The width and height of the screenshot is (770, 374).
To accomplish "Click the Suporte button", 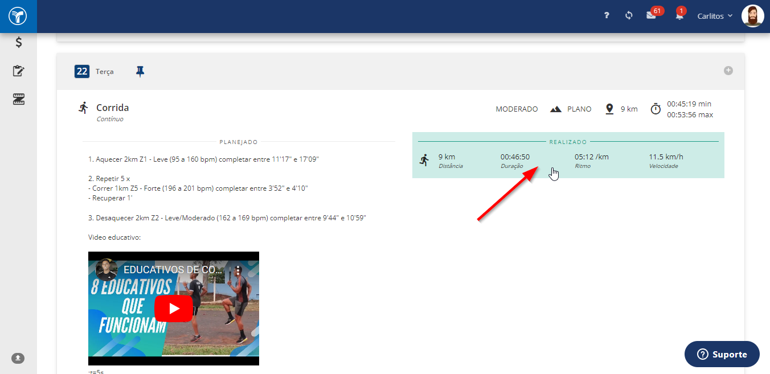I will 722,354.
